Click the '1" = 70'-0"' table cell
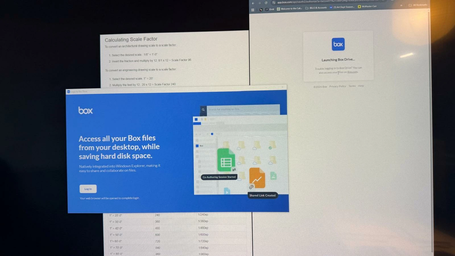The image size is (455, 256). 116,248
